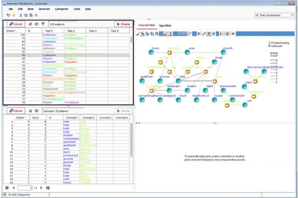
Task: Sort by Global column in upper table
Action: coord(15,31)
